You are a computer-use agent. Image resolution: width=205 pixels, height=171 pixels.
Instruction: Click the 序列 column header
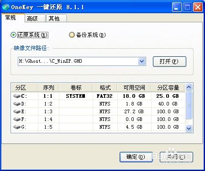[x=48, y=88]
